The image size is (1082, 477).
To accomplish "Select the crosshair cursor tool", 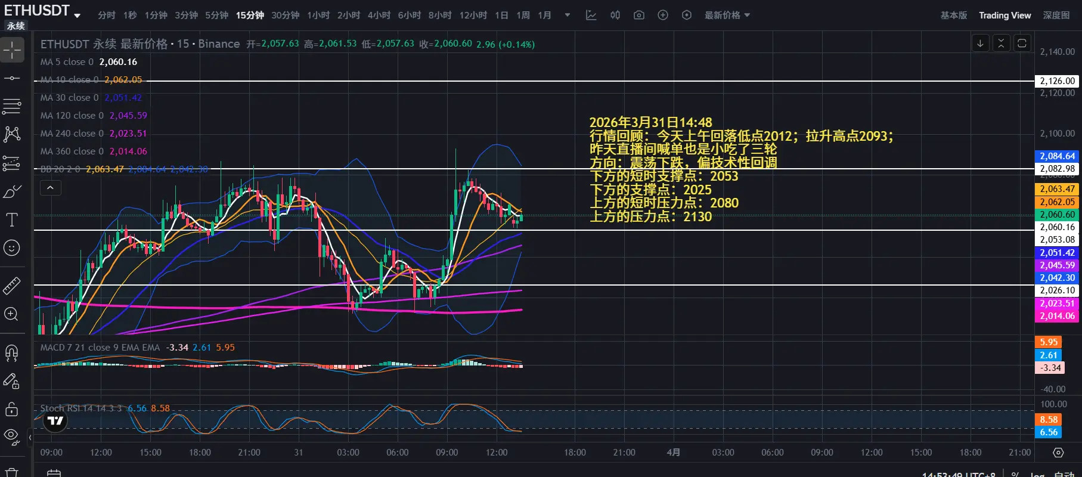I will 12,50.
